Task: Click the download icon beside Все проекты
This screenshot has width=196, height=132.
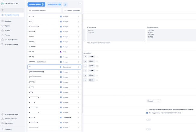Action: (65, 5)
